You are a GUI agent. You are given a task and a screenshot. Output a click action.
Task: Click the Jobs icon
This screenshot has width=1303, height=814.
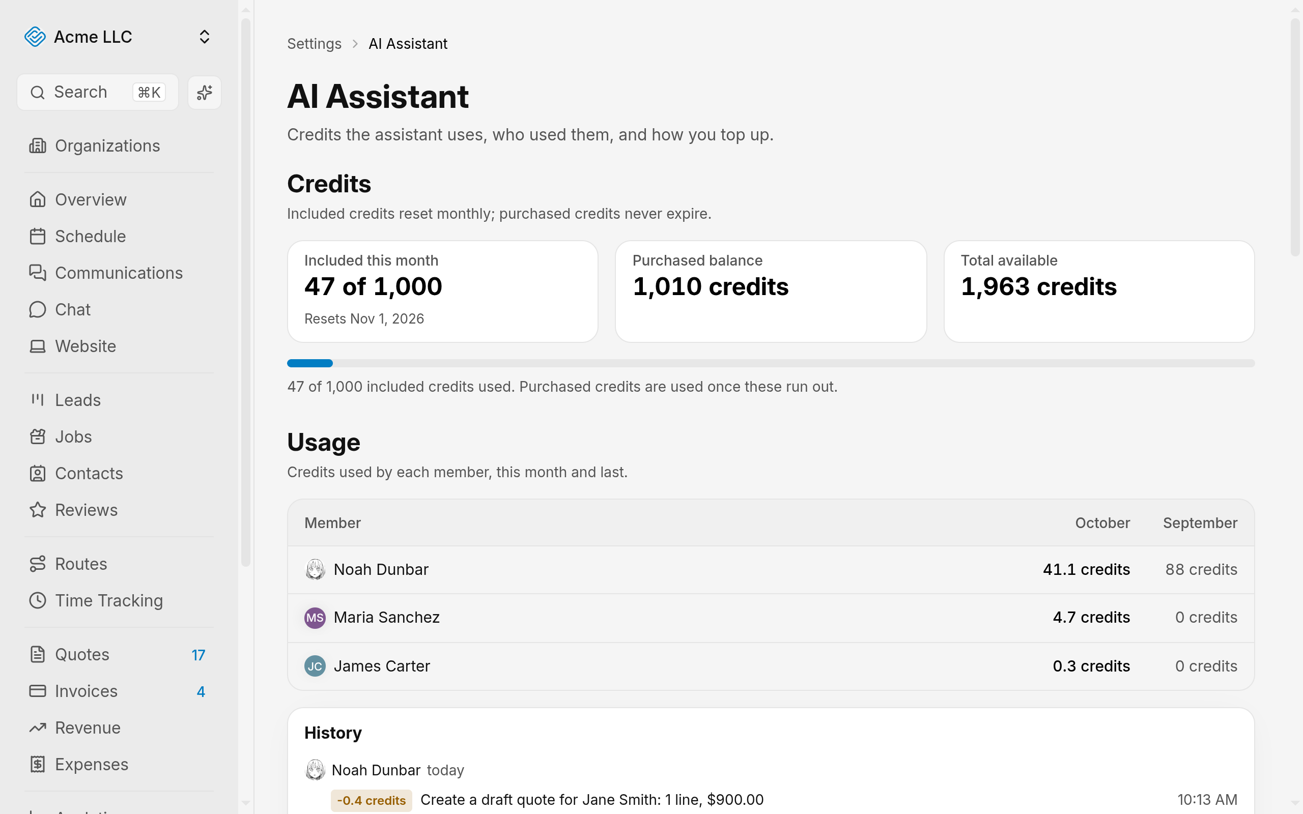pos(38,436)
